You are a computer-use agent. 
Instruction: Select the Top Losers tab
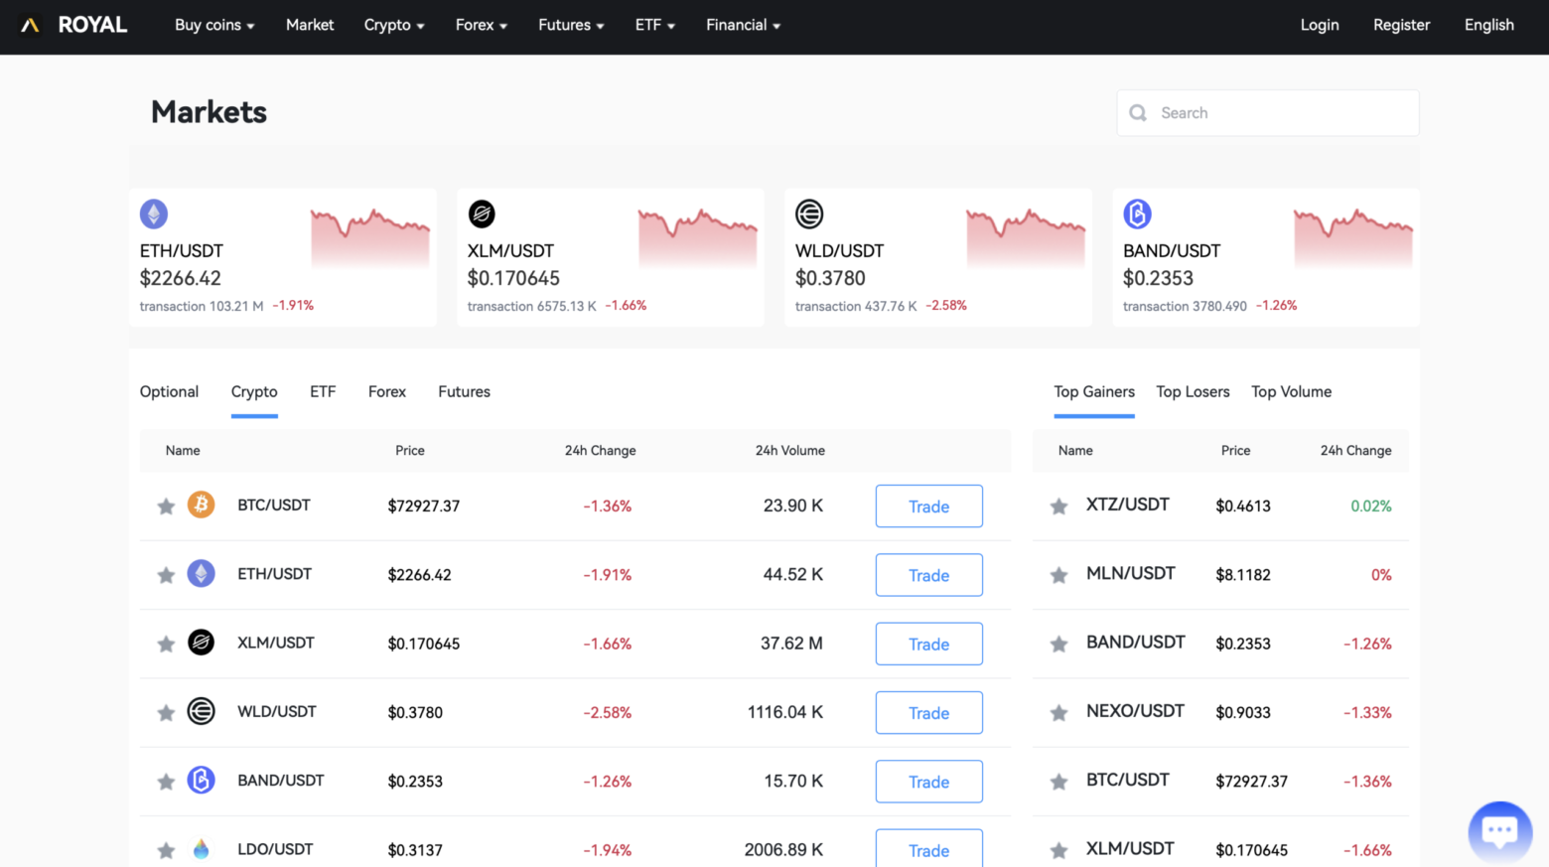pyautogui.click(x=1193, y=391)
